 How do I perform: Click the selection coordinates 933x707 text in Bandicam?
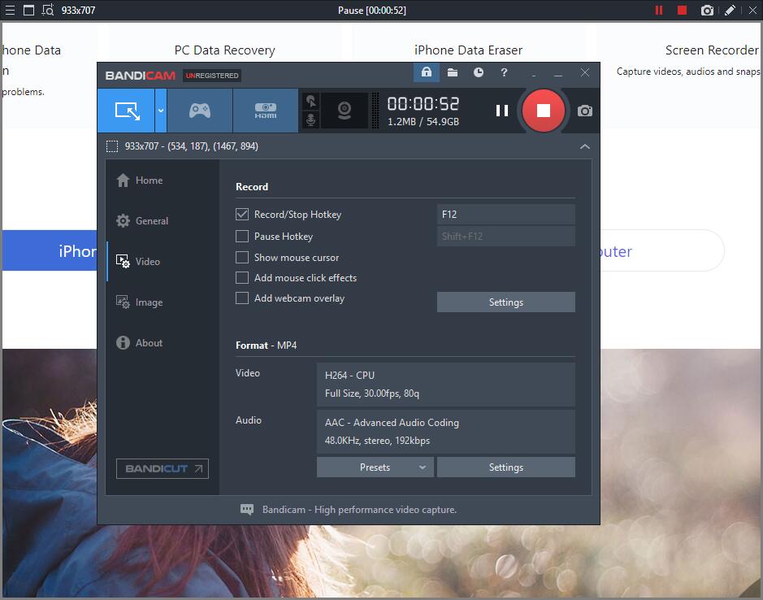191,146
